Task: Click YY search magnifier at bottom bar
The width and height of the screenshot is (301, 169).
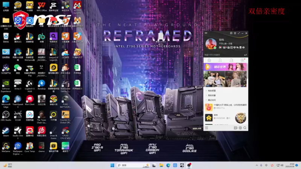Action: [x=245, y=128]
